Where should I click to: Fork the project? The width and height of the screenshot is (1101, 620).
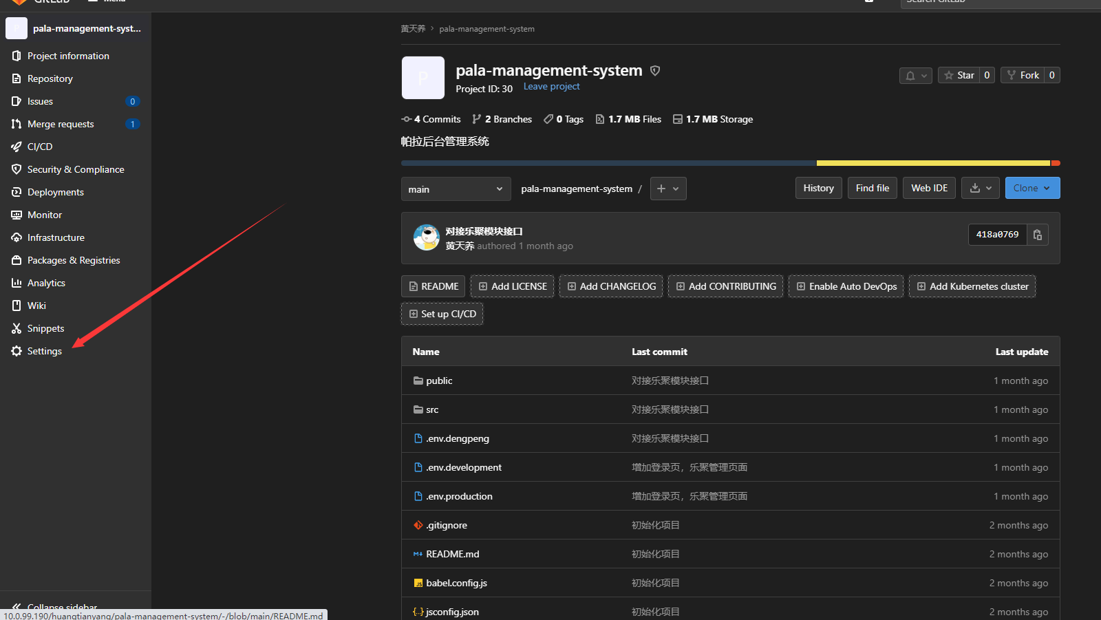(x=1023, y=75)
